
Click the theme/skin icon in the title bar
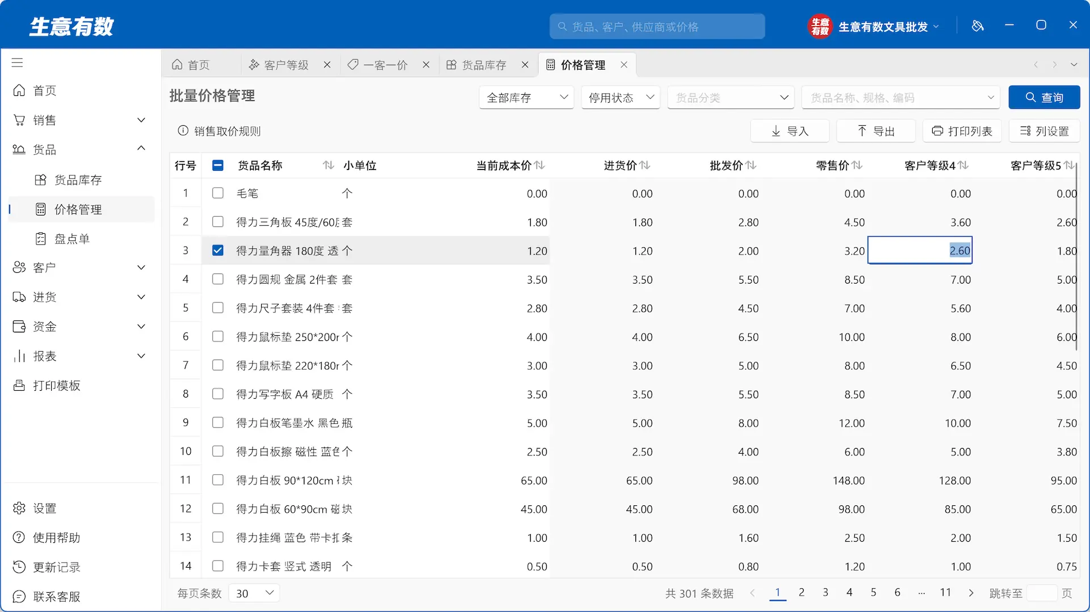click(x=978, y=26)
